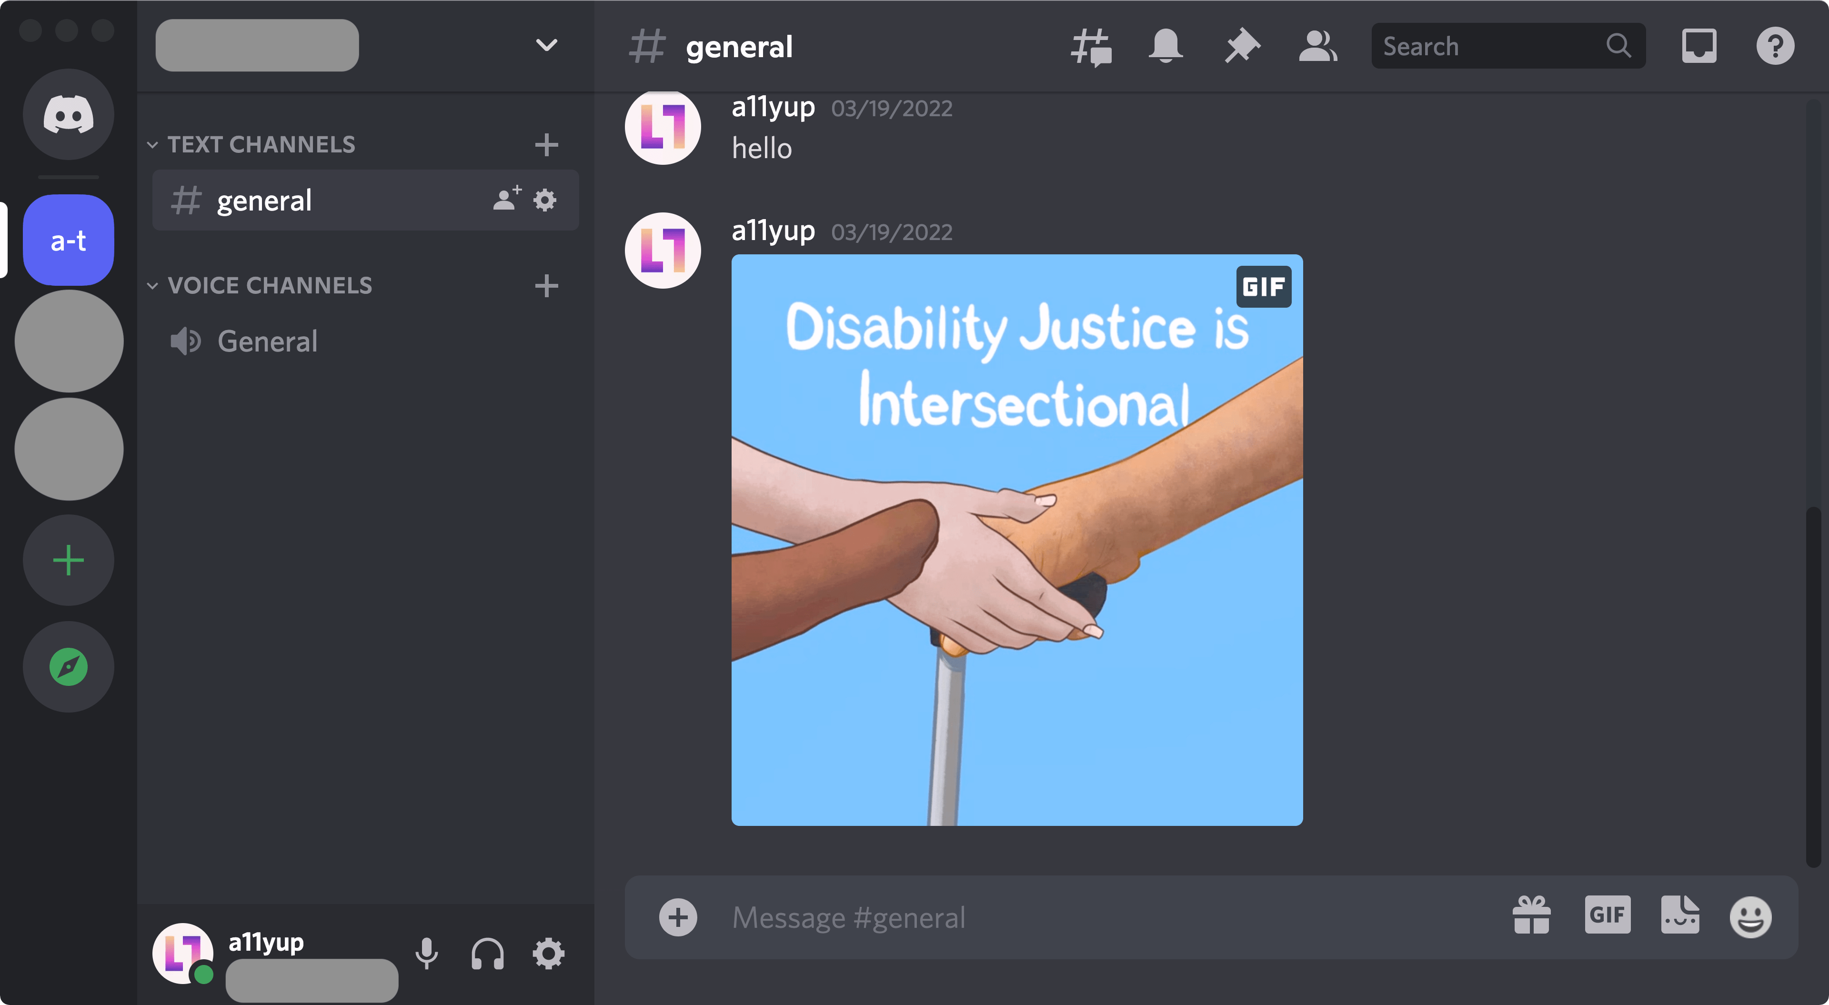
Task: Open the pinned messages panel
Action: tap(1242, 45)
